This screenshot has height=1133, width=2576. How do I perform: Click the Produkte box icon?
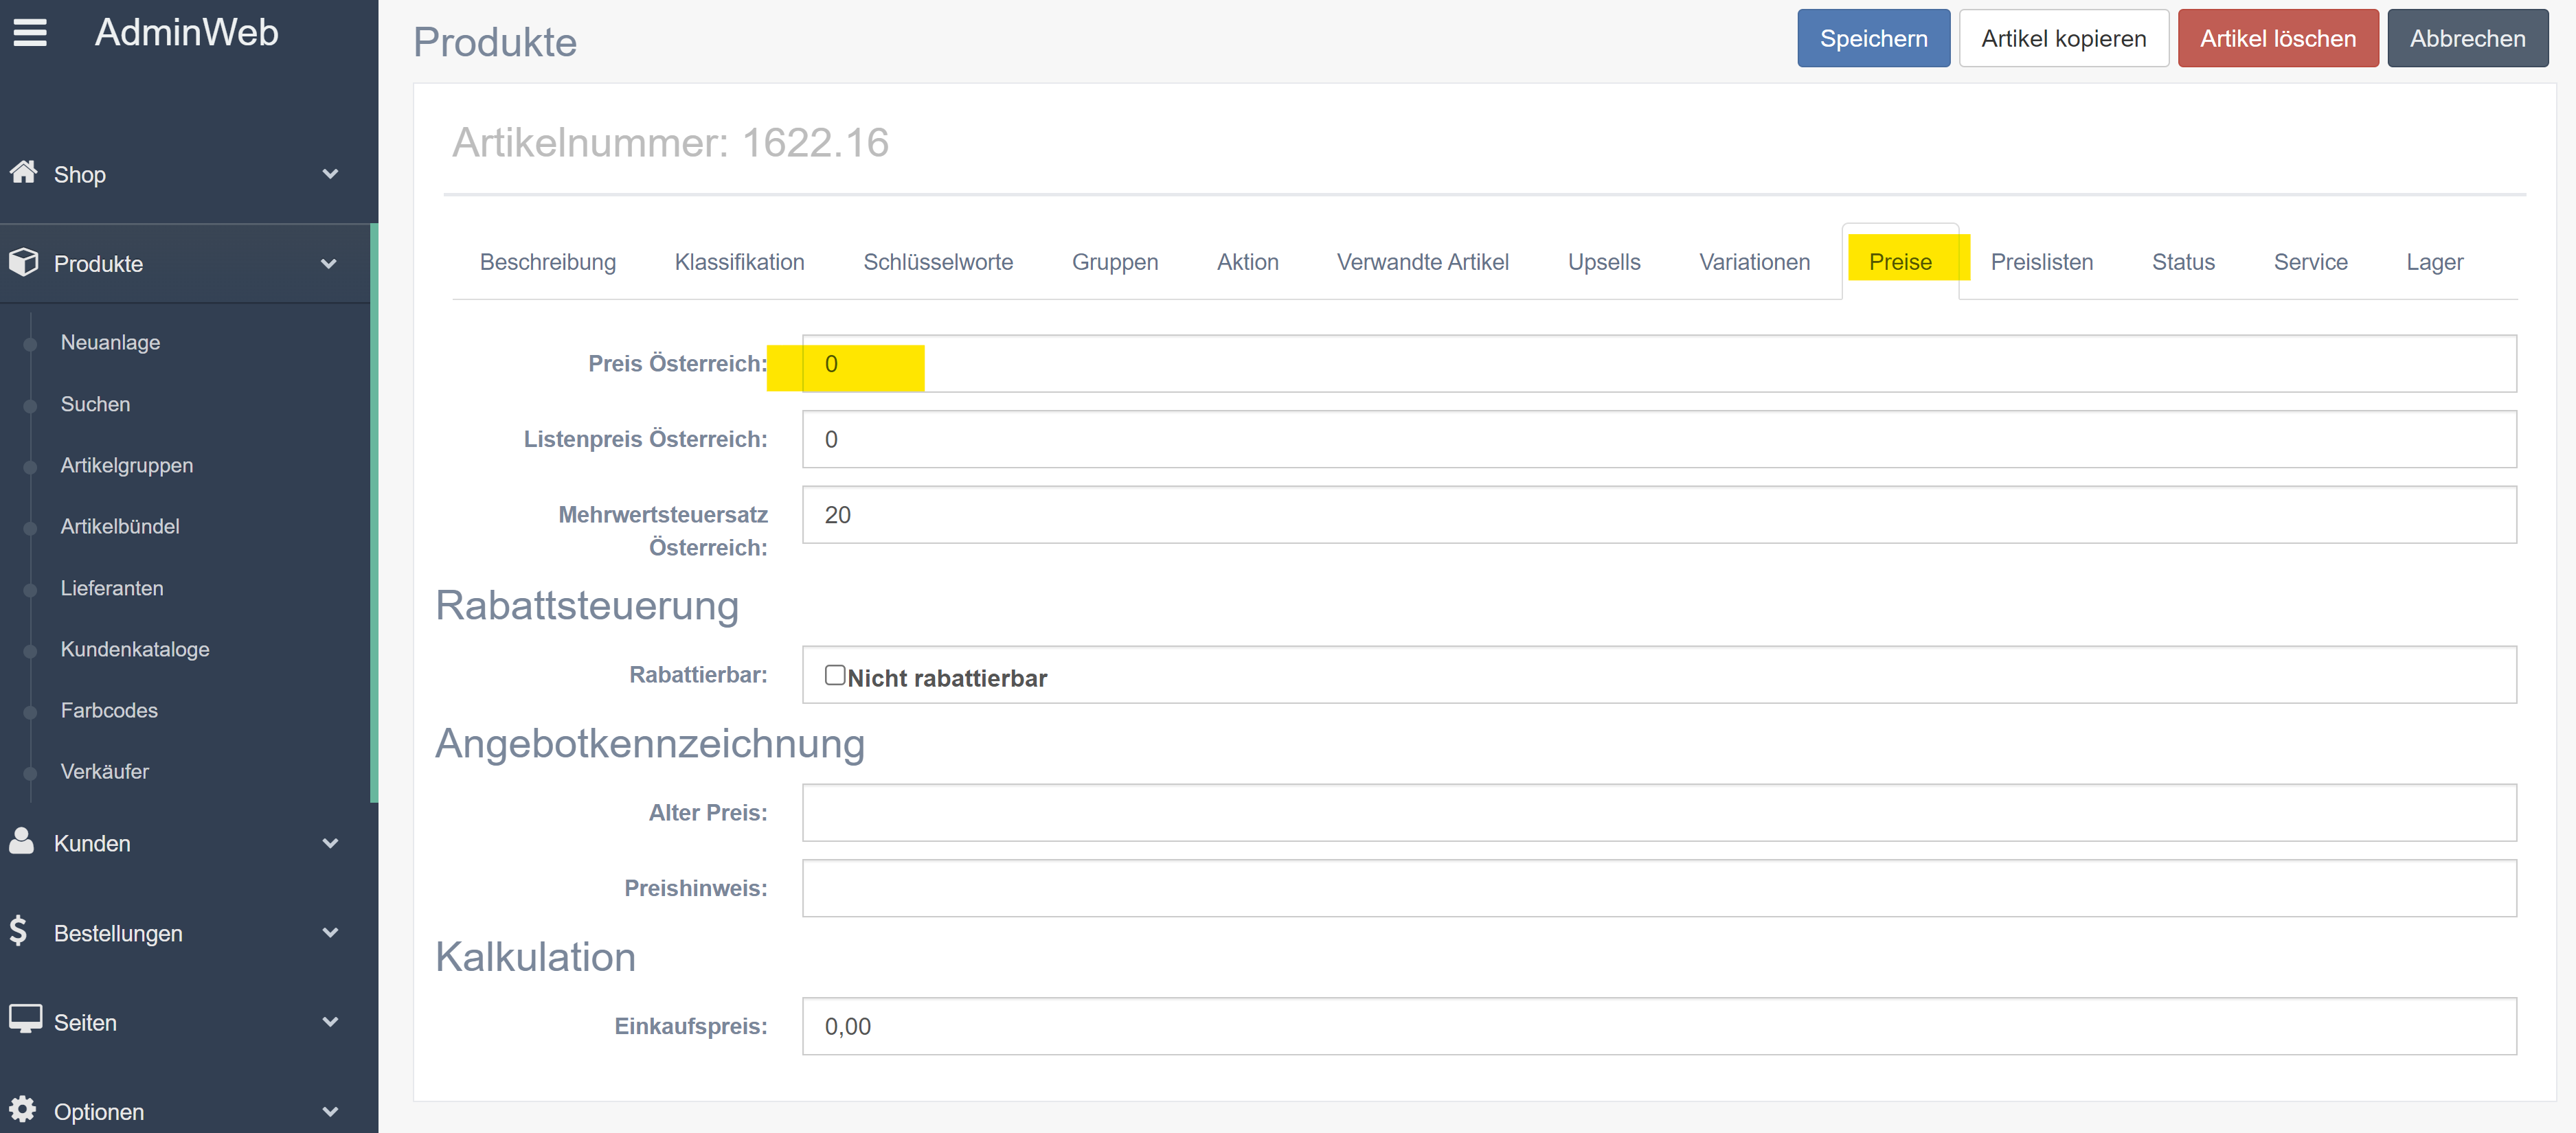click(x=24, y=262)
